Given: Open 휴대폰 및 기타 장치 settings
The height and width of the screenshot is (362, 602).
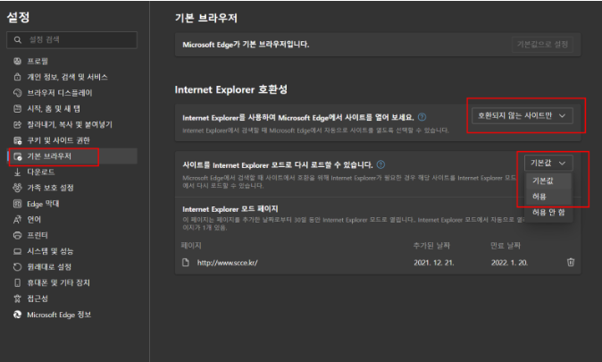Looking at the screenshot, I should tap(58, 282).
